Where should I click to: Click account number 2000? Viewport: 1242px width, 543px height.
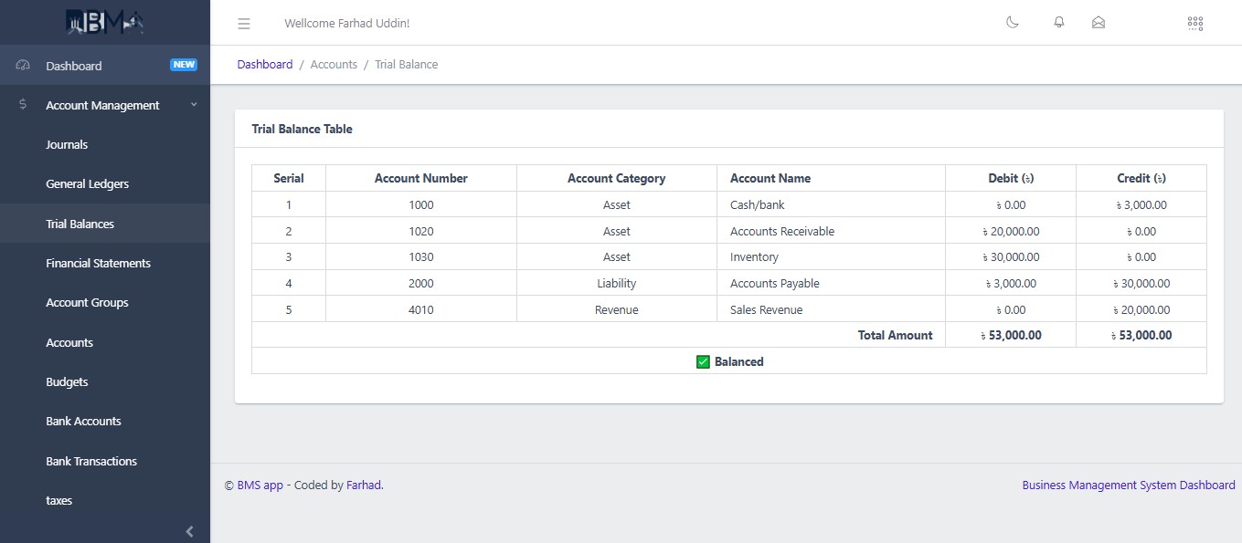point(421,284)
